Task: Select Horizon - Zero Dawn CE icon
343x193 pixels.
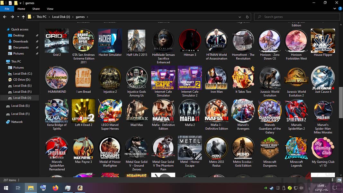Action: [270, 41]
